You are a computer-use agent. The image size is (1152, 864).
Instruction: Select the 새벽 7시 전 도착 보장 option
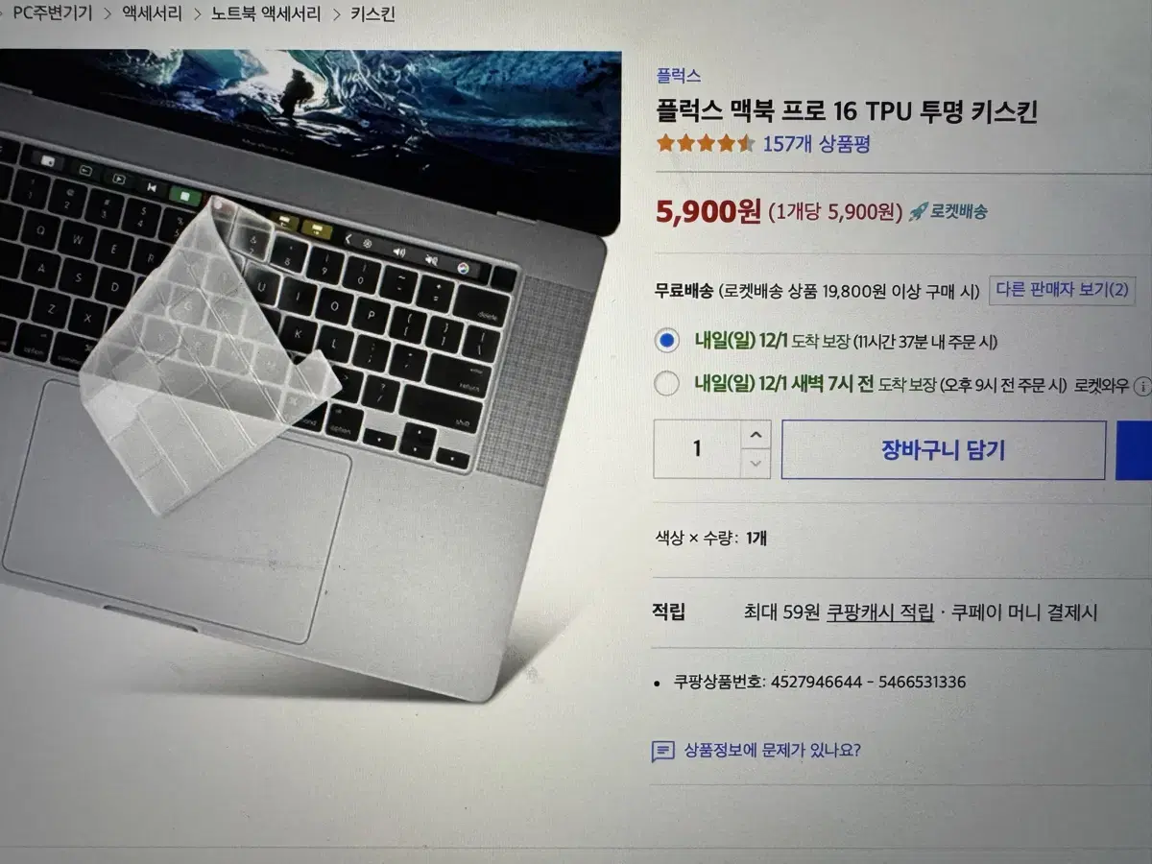click(x=666, y=385)
